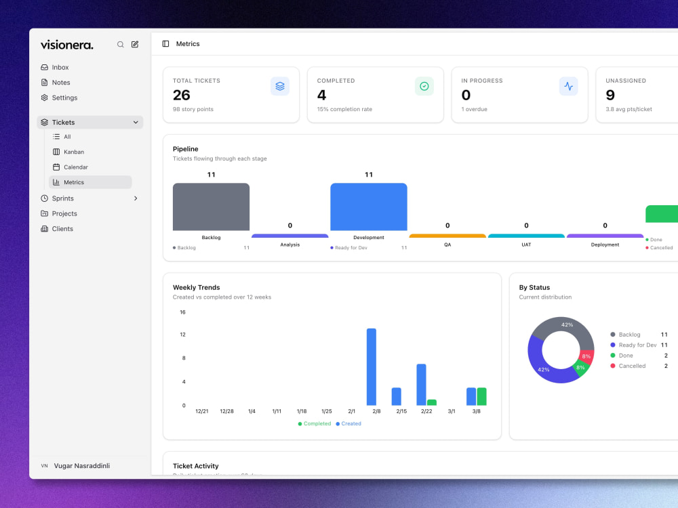Image resolution: width=678 pixels, height=508 pixels.
Task: Open Projects from the sidebar
Action: [90, 213]
